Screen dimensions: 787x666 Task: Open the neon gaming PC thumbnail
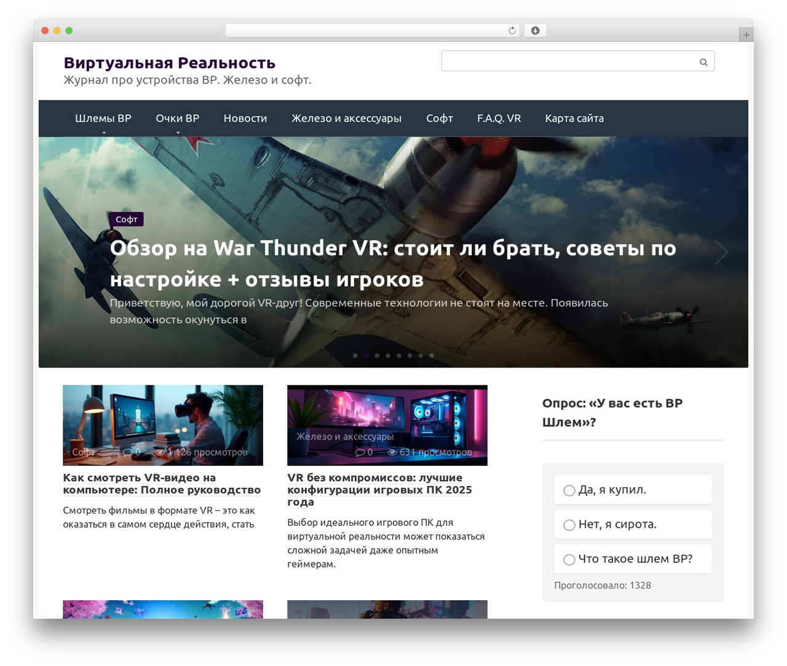click(387, 425)
